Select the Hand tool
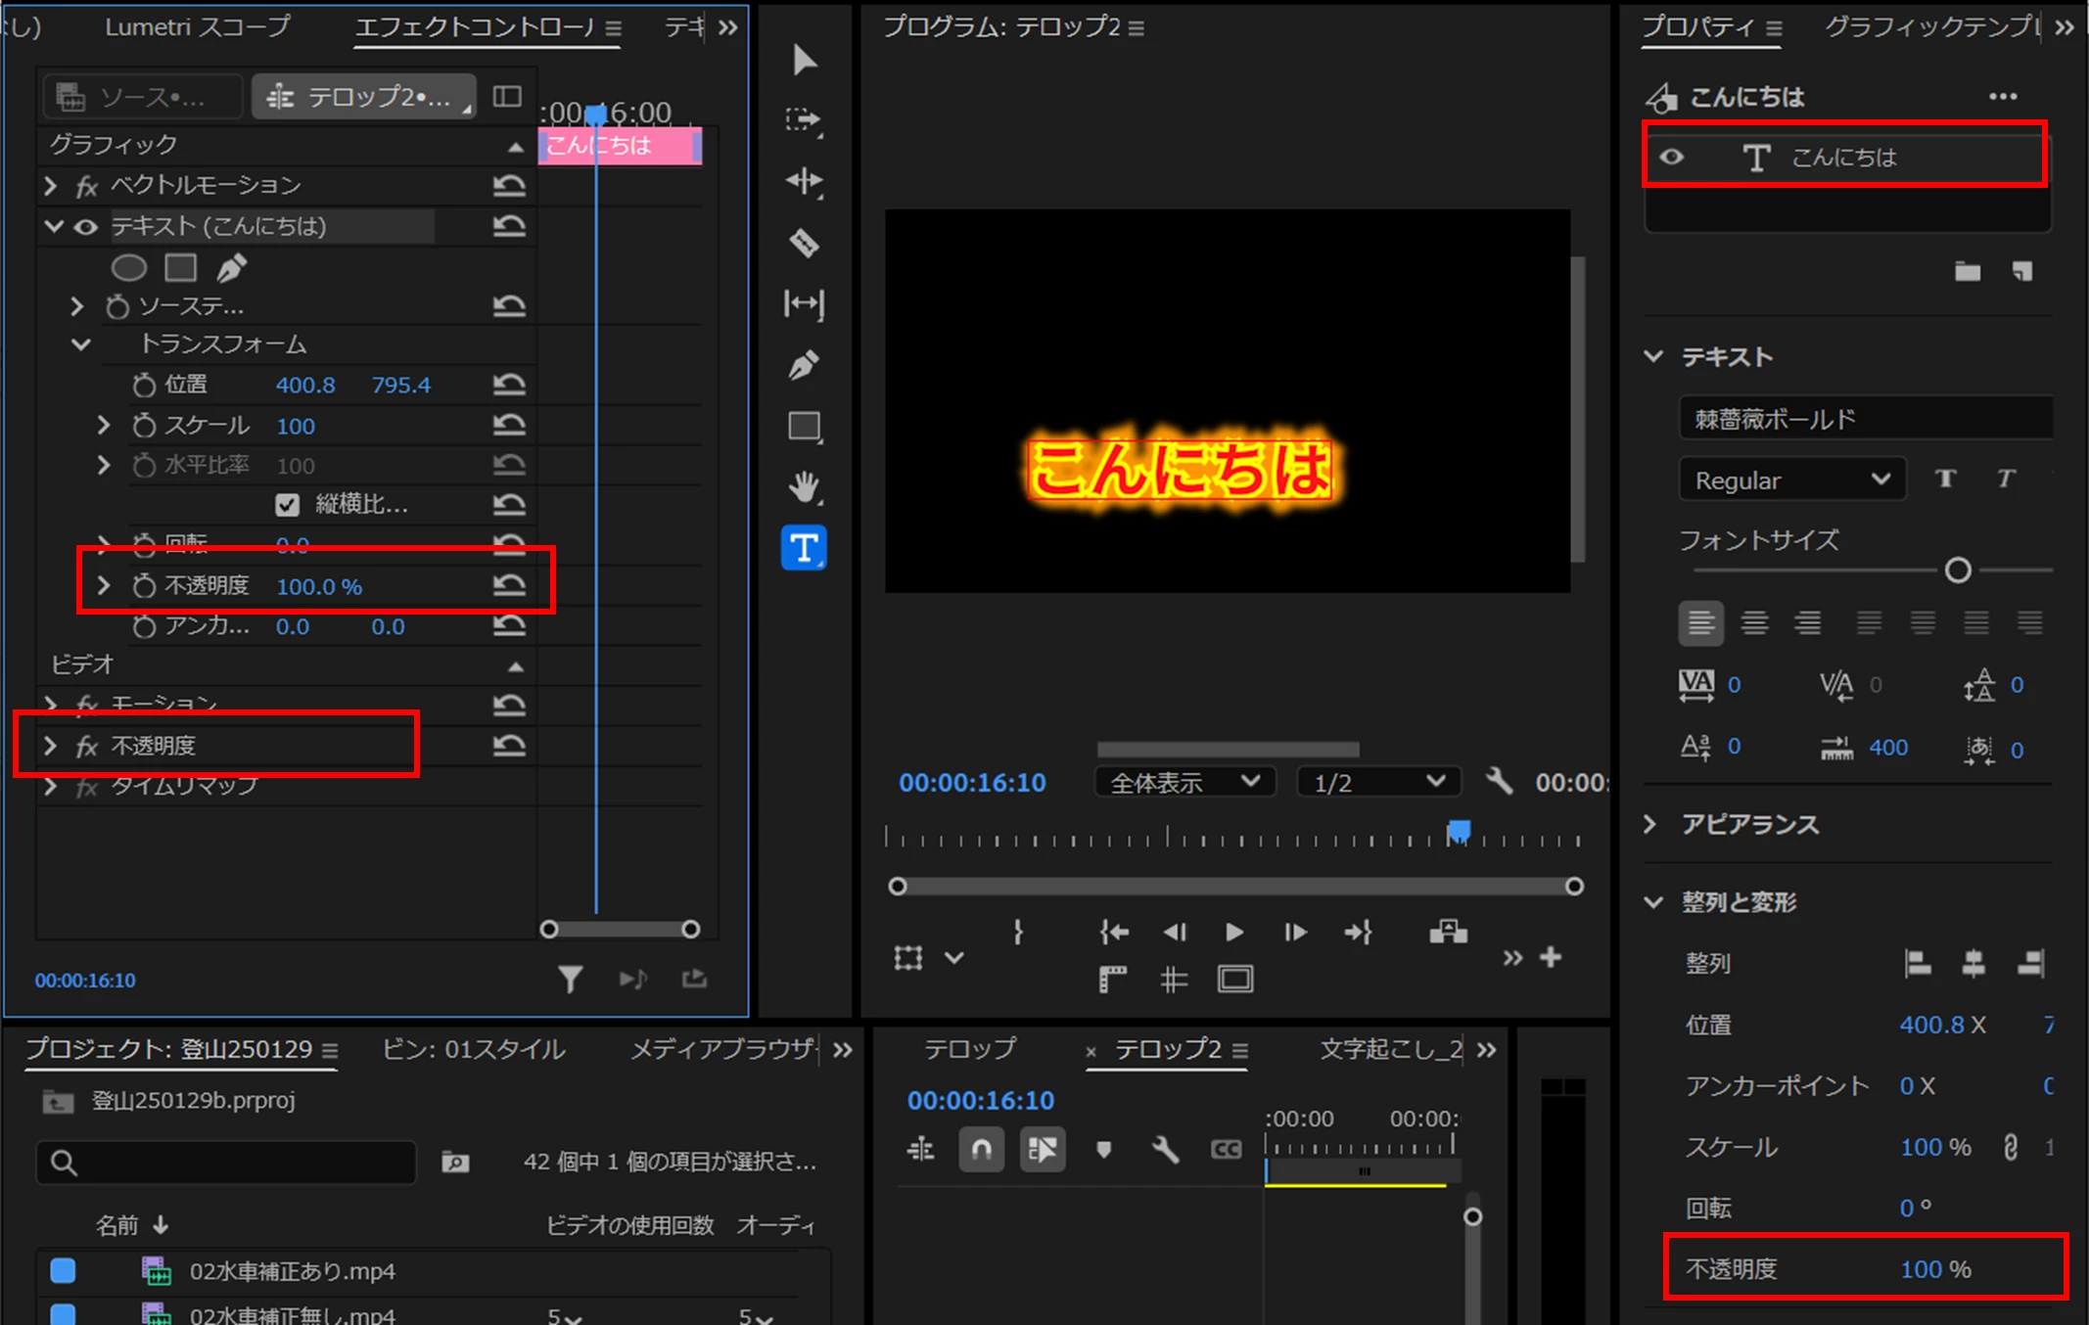This screenshot has width=2089, height=1325. [x=804, y=486]
